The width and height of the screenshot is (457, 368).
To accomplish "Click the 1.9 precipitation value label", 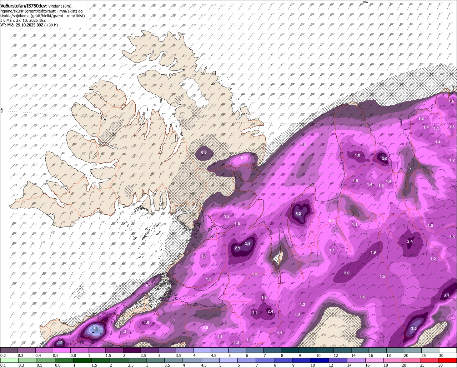I will [373, 252].
